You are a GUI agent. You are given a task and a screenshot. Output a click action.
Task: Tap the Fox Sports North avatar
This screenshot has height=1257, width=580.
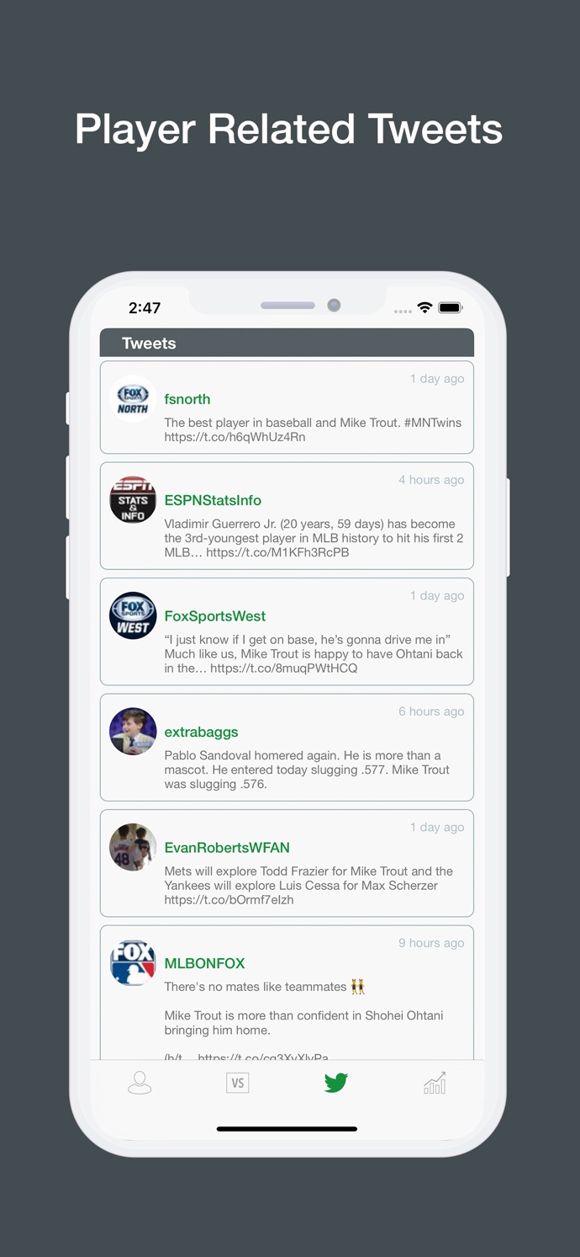133,399
